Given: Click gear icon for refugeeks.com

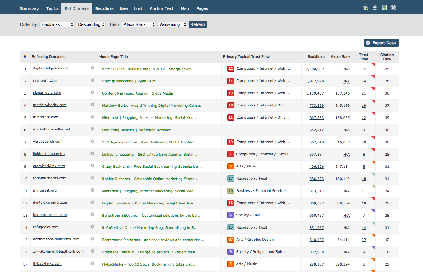Looking at the screenshot, I should pos(92,227).
